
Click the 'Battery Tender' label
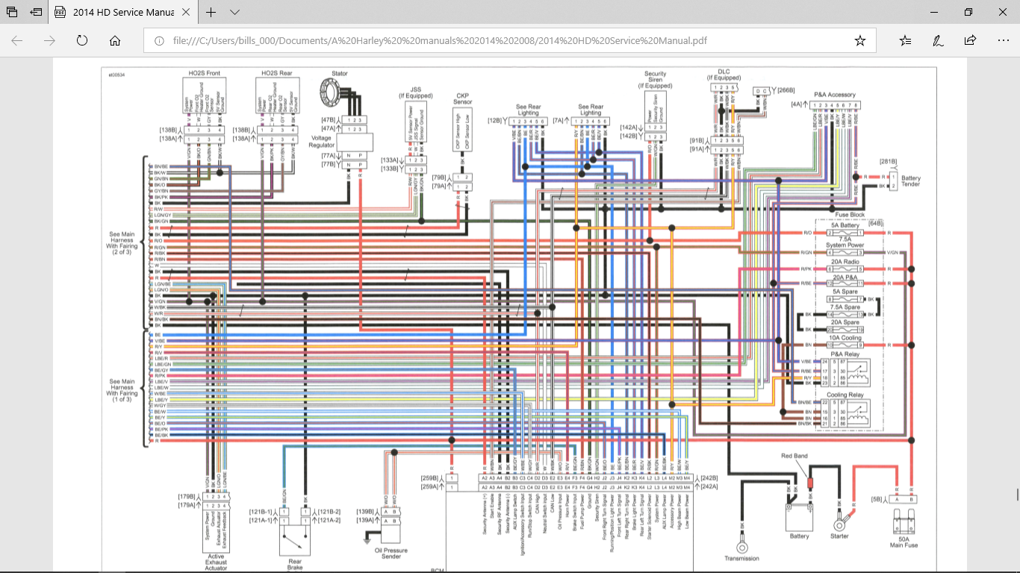point(911,181)
